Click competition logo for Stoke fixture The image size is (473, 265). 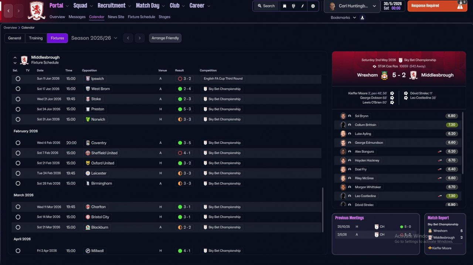point(205,99)
